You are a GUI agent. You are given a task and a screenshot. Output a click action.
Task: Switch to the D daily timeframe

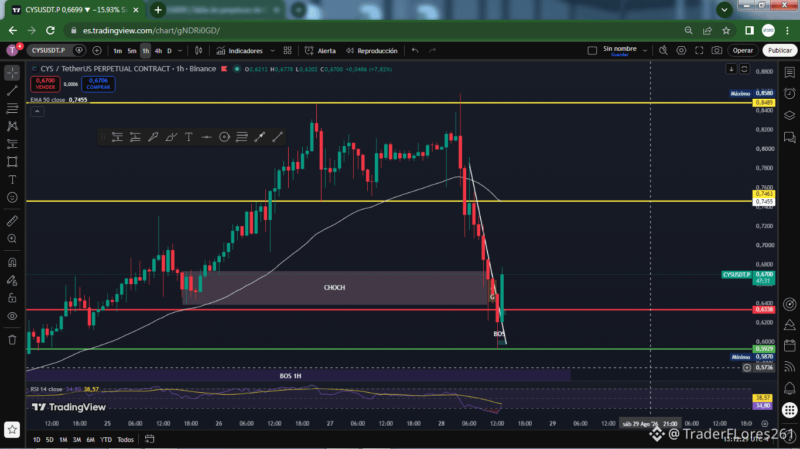(169, 51)
